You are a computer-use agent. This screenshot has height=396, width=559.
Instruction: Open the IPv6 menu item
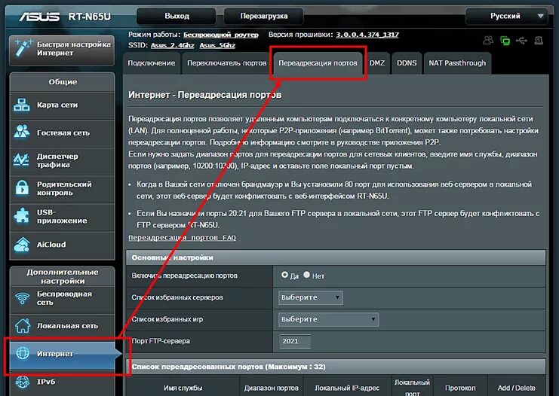63,382
